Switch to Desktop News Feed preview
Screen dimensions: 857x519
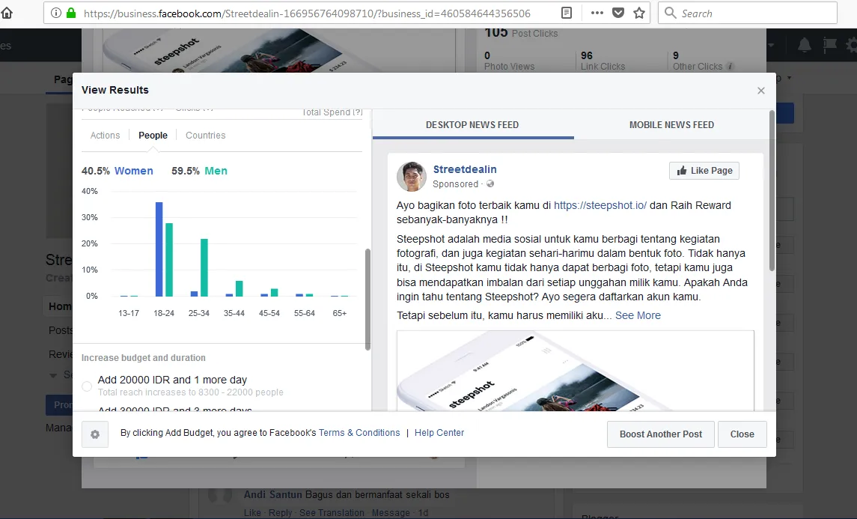(472, 124)
